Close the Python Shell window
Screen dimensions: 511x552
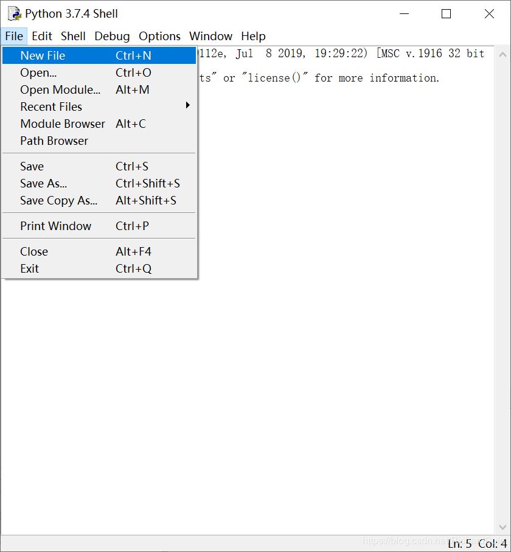(489, 14)
